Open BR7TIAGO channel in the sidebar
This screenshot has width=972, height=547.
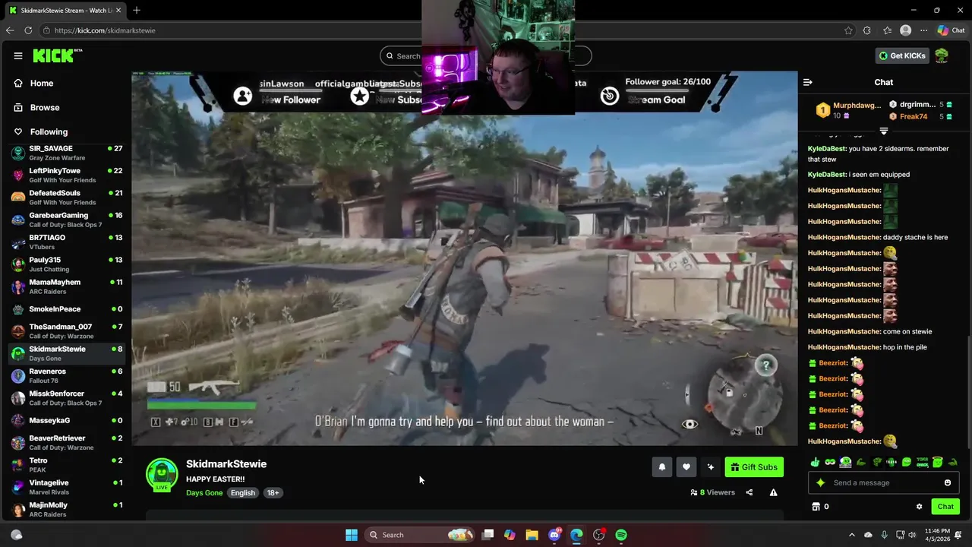coord(65,242)
